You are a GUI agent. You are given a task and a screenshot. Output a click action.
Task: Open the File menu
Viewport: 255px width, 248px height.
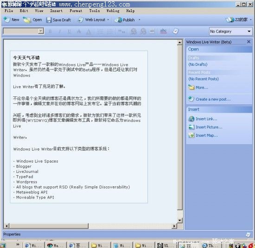click(9, 11)
